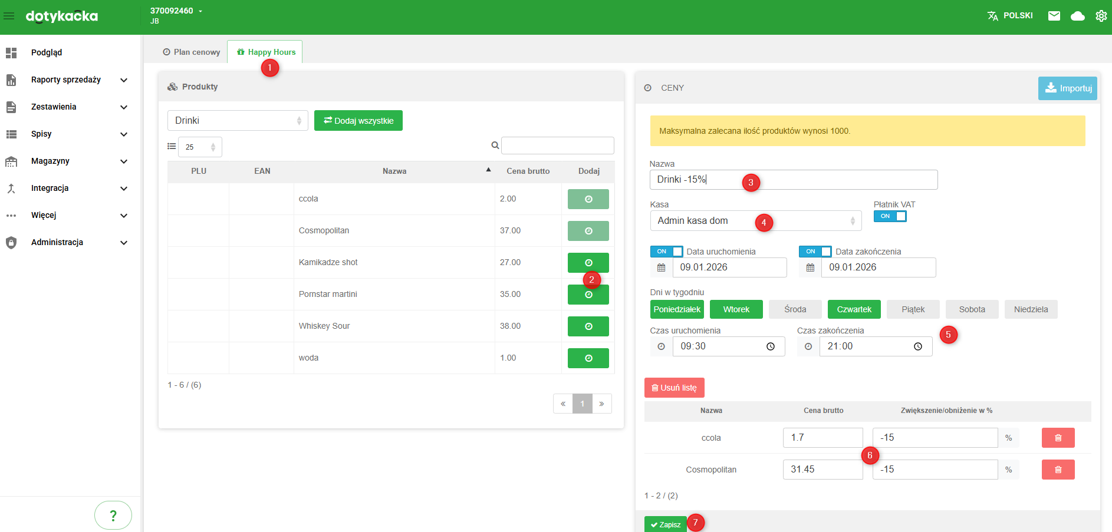Viewport: 1112px width, 532px height.
Task: Add Whiskey Sour to the price list
Action: coord(588,326)
